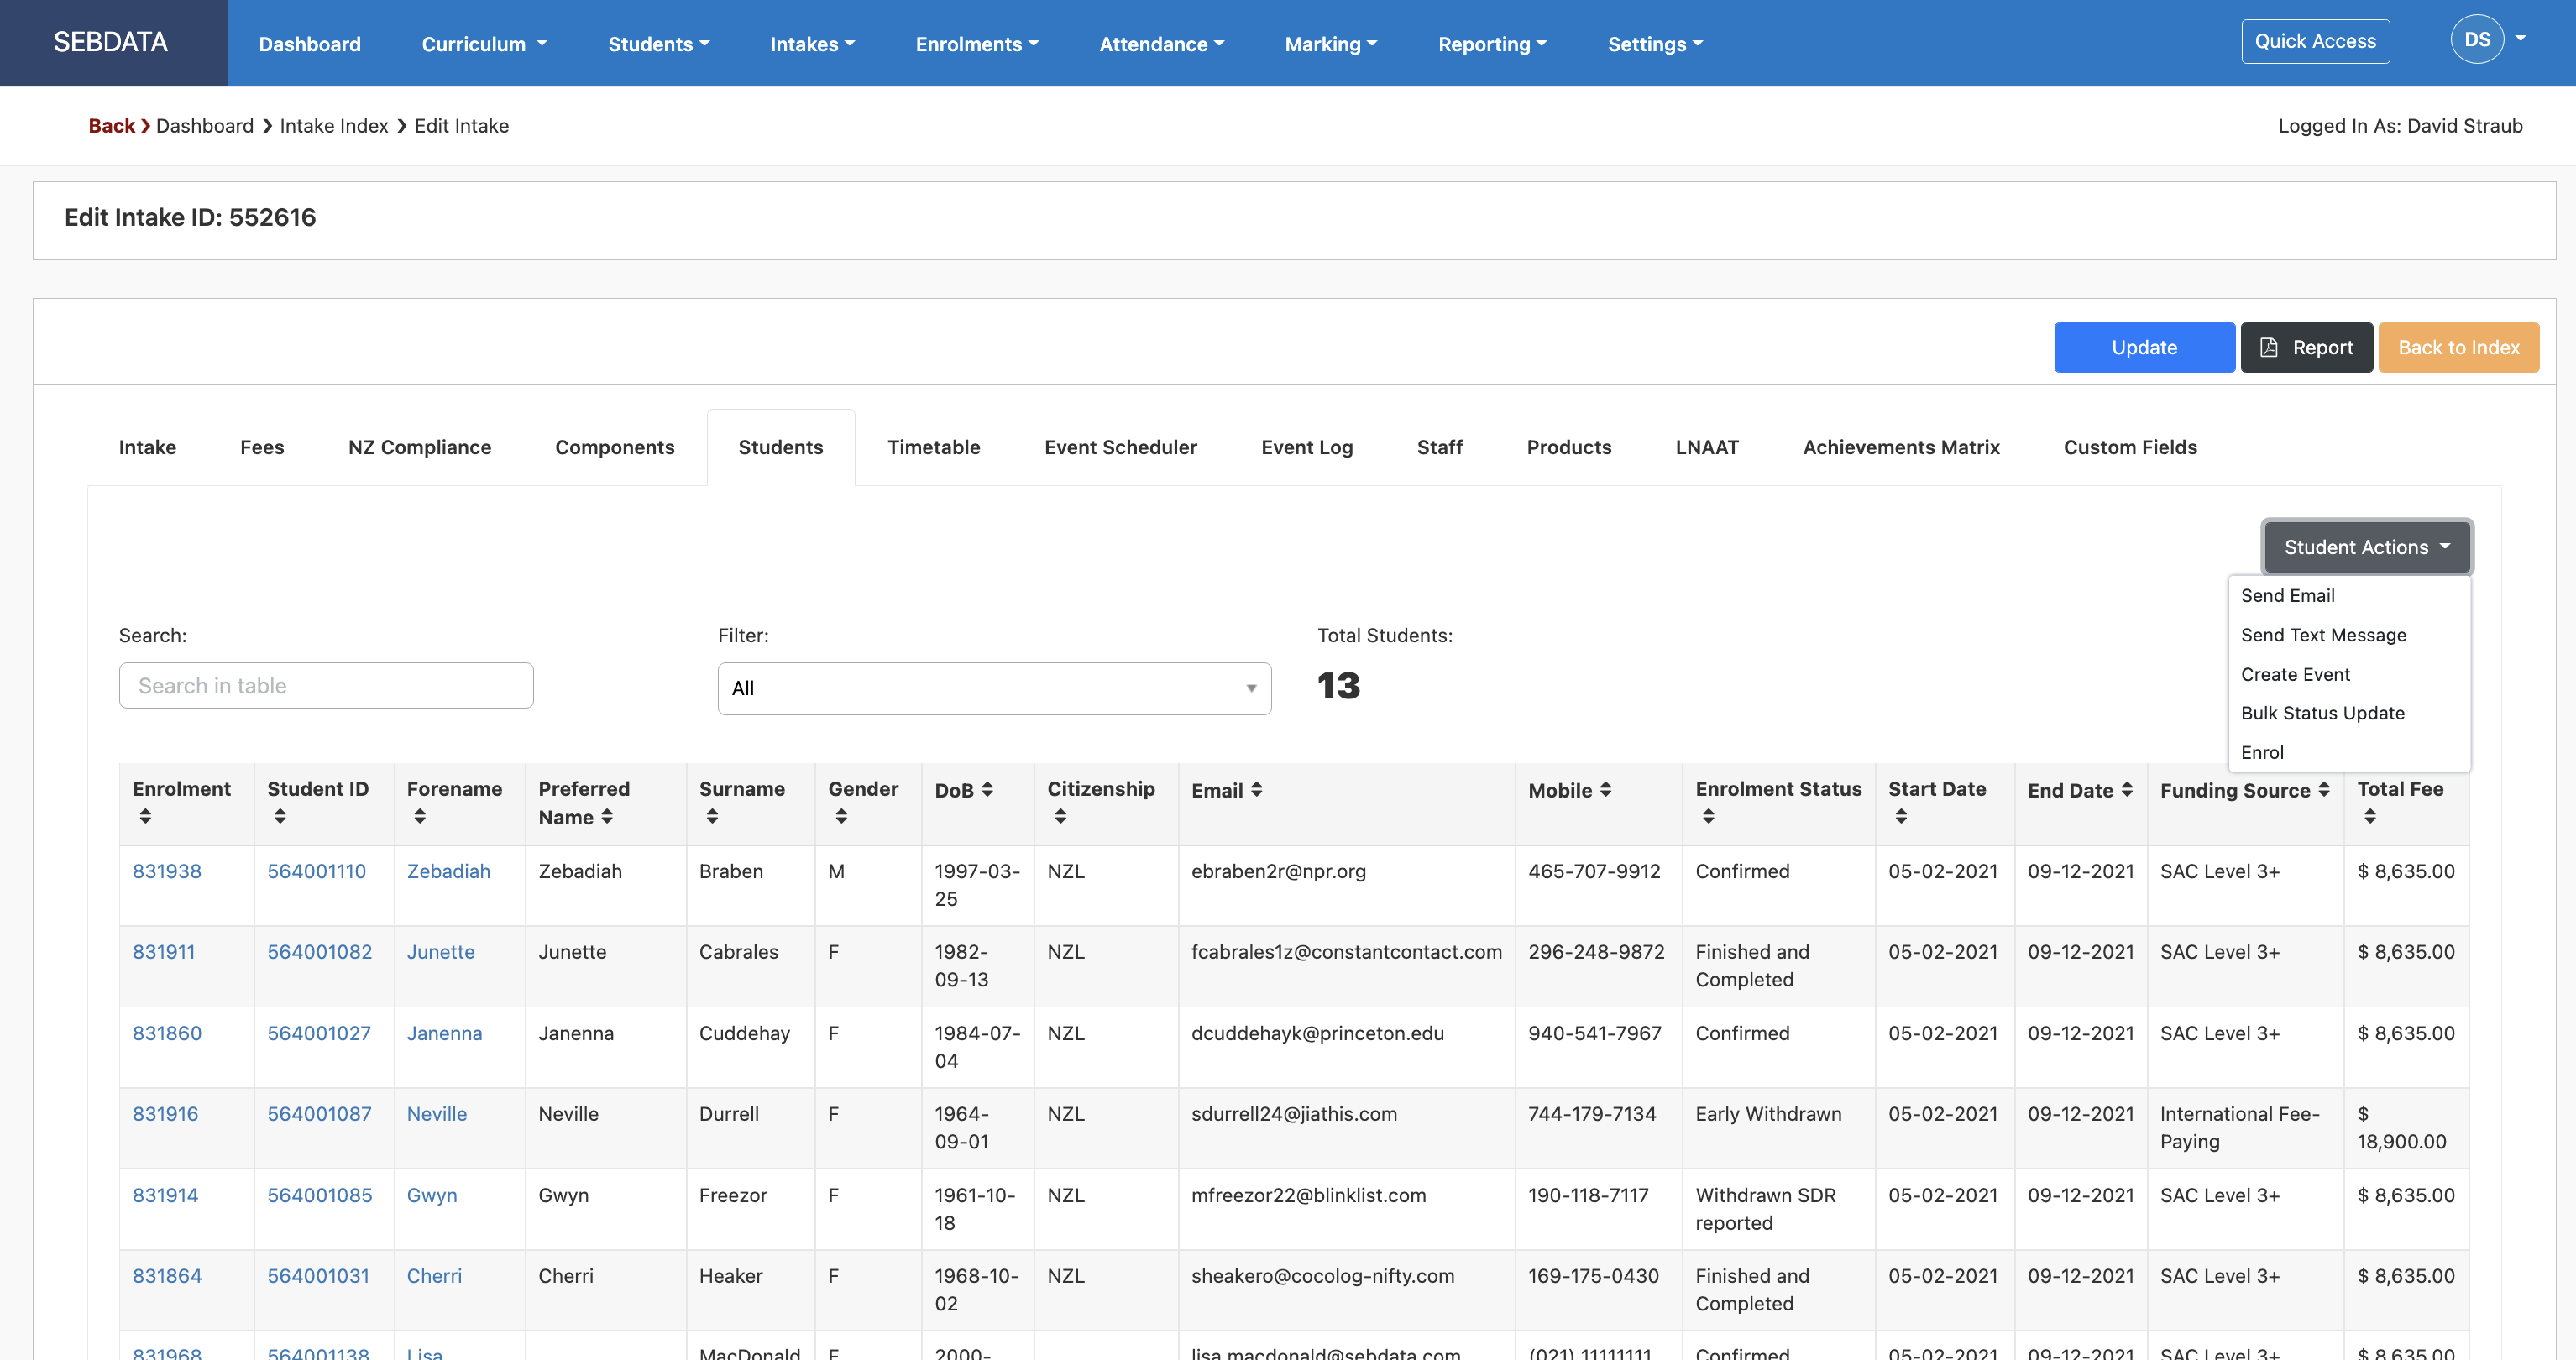
Task: Open the Event Scheduler tab
Action: click(x=1120, y=447)
